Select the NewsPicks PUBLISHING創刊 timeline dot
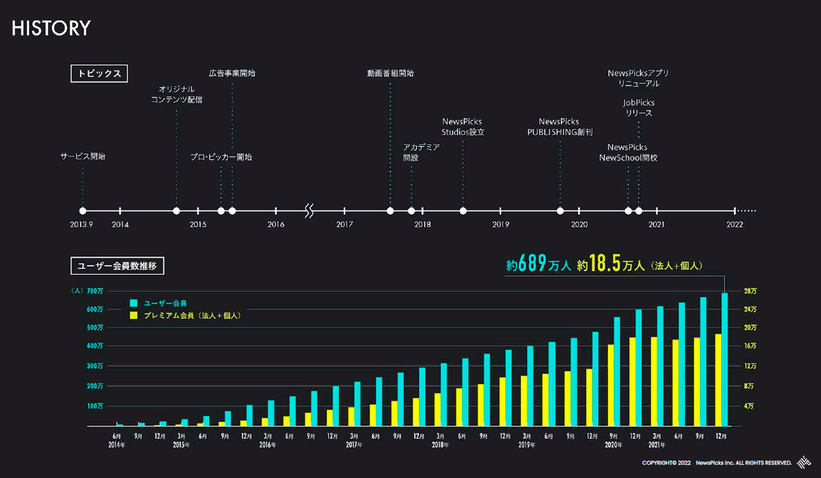 (x=560, y=211)
